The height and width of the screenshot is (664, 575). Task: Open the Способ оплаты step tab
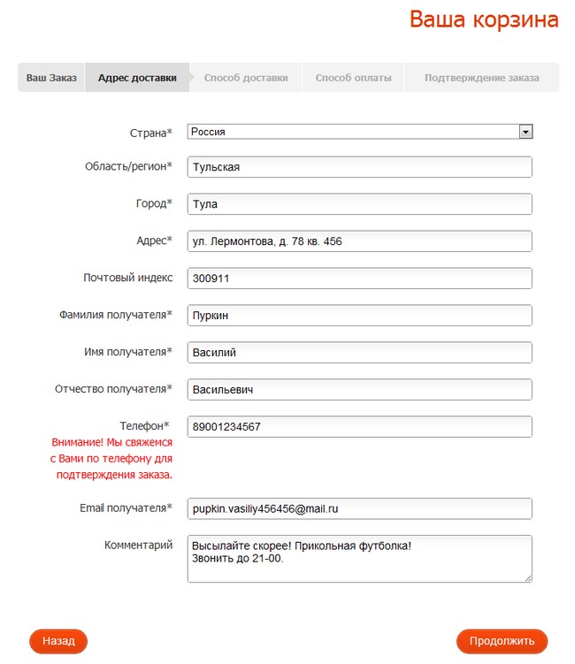(x=353, y=78)
